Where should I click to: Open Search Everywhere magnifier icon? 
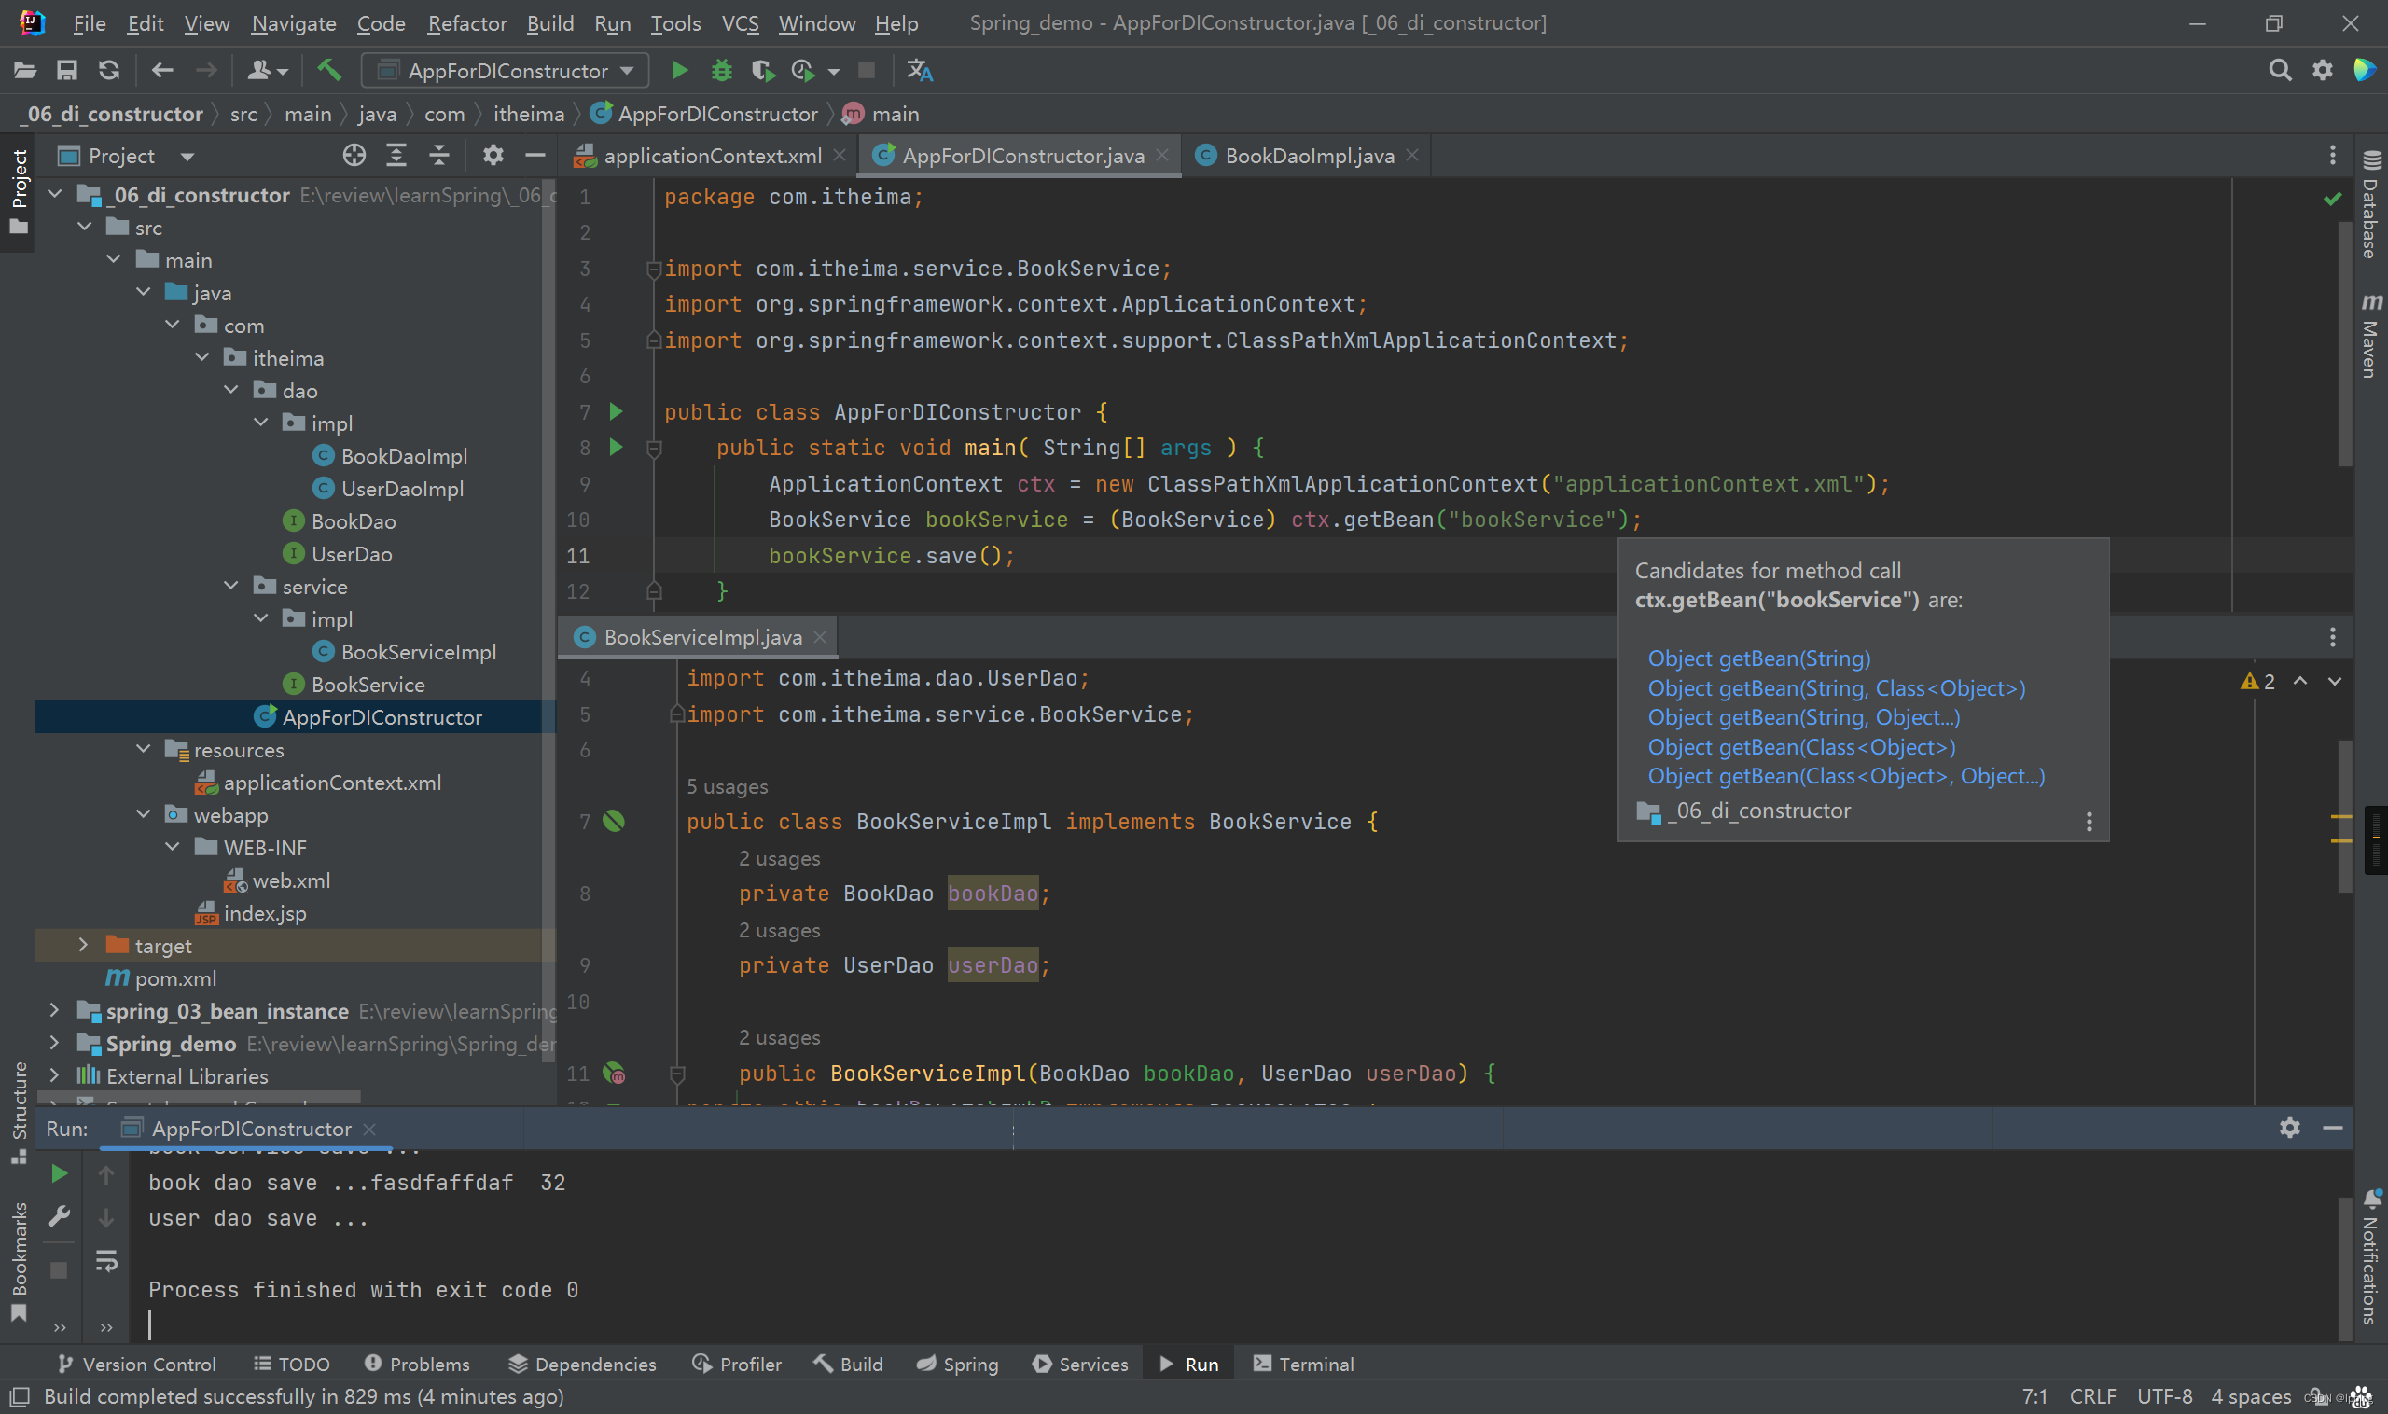point(2280,71)
